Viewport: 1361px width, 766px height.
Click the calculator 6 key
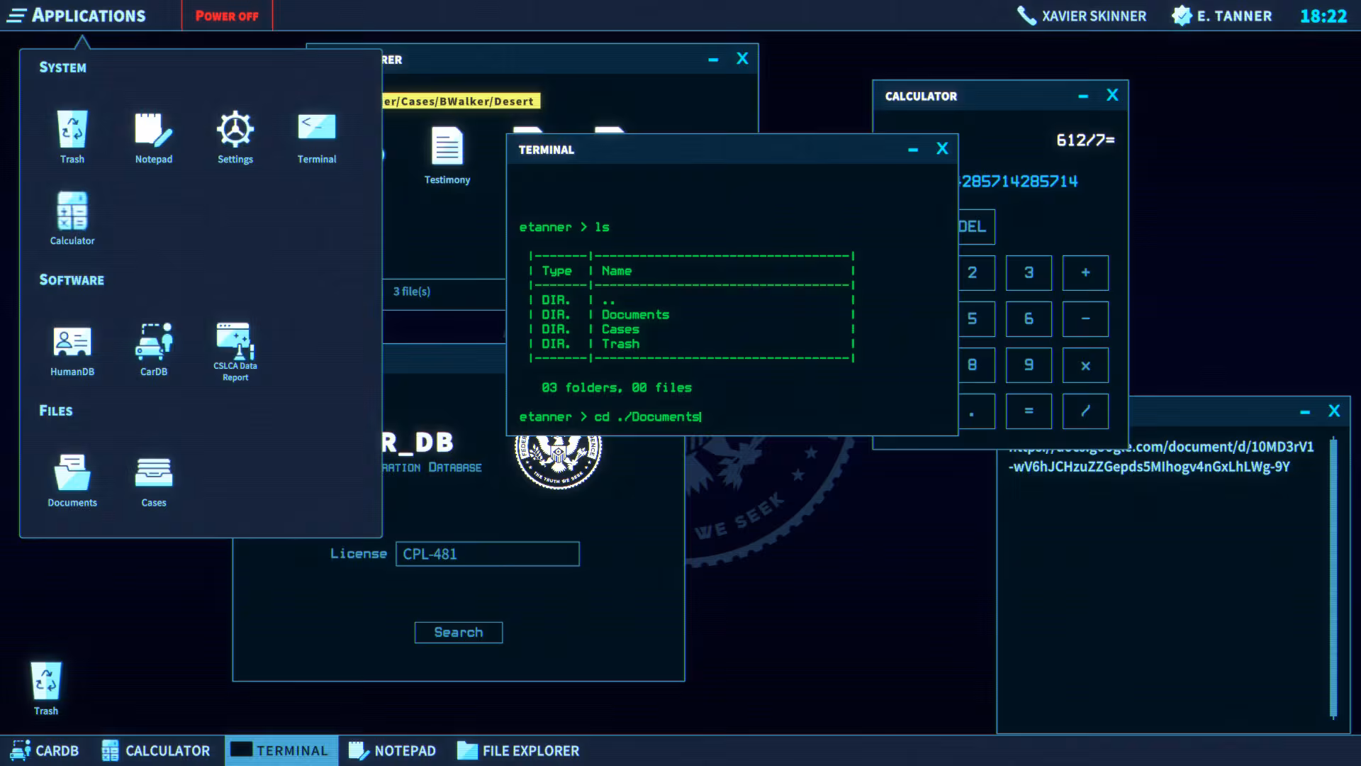tap(1029, 319)
